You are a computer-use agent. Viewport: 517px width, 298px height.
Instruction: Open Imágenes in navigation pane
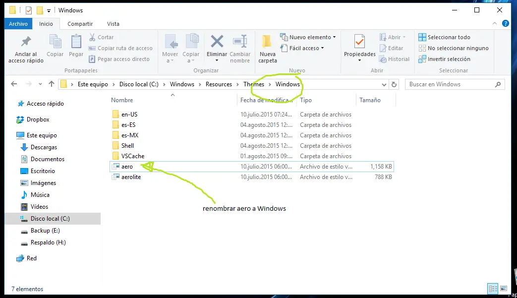coord(38,182)
